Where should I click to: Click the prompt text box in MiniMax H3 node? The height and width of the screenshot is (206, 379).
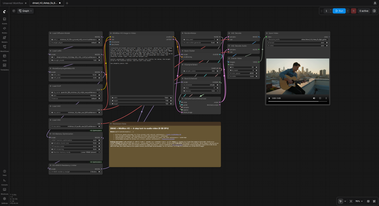click(x=142, y=71)
